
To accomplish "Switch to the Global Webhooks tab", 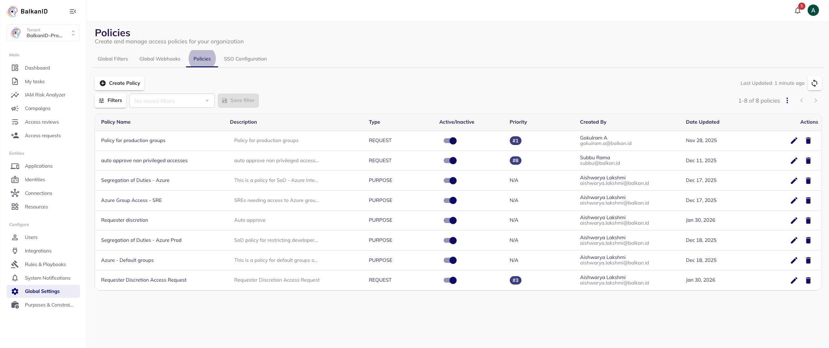I will [x=159, y=59].
